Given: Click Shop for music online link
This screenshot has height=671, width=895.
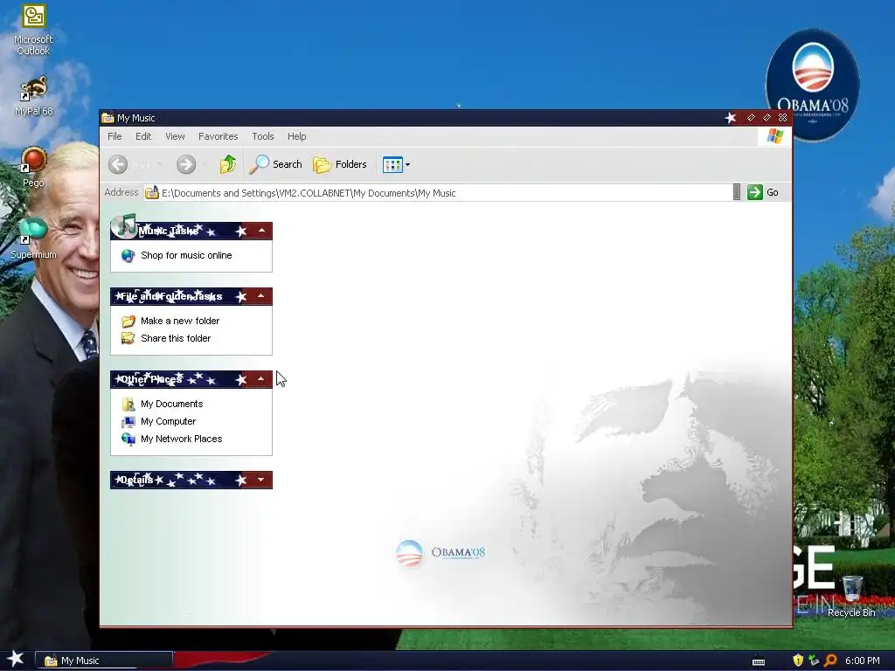Looking at the screenshot, I should pyautogui.click(x=186, y=255).
